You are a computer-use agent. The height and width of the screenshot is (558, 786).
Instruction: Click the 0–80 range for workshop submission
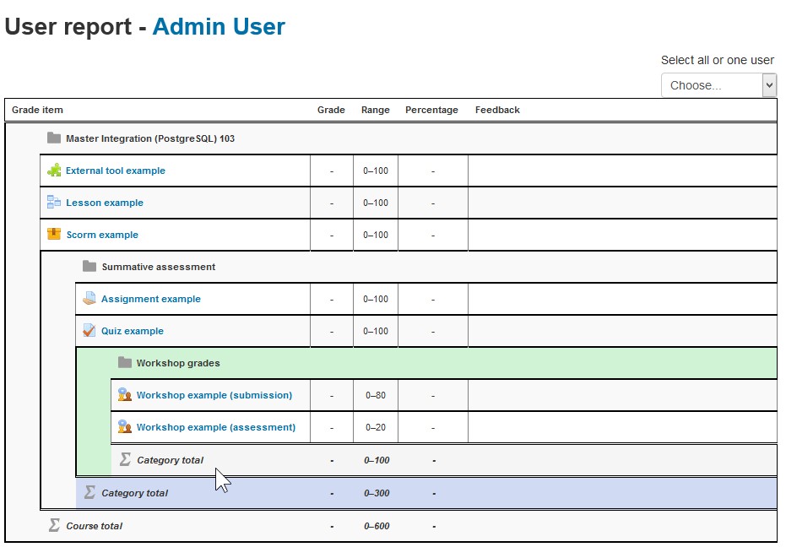pyautogui.click(x=376, y=395)
